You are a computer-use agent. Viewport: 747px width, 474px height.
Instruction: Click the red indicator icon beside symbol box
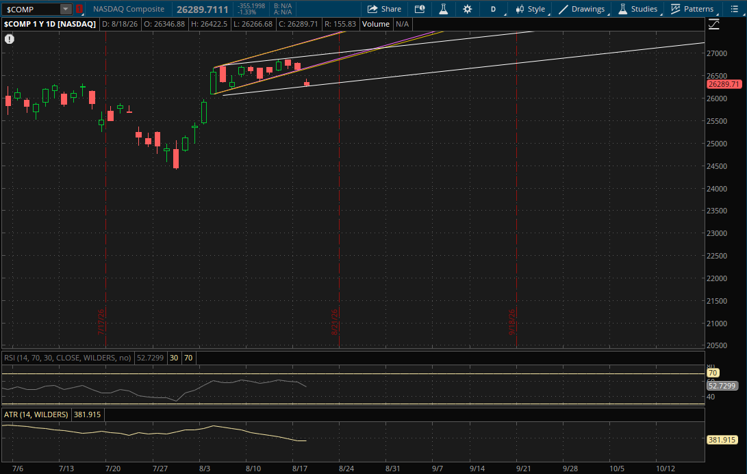click(x=79, y=9)
